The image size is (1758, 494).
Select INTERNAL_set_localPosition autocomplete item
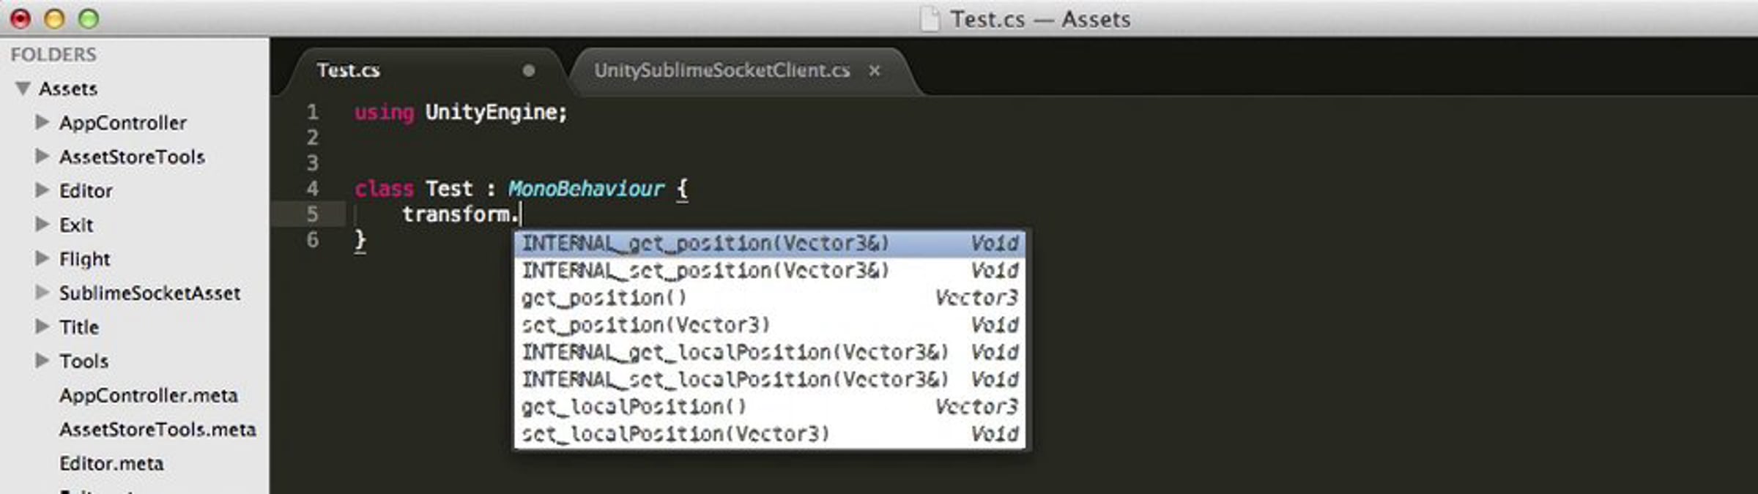(769, 380)
